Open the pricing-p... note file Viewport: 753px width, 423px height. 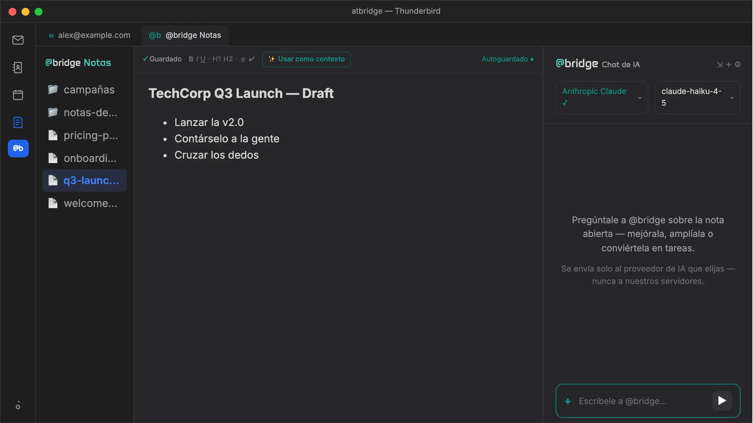click(x=84, y=135)
